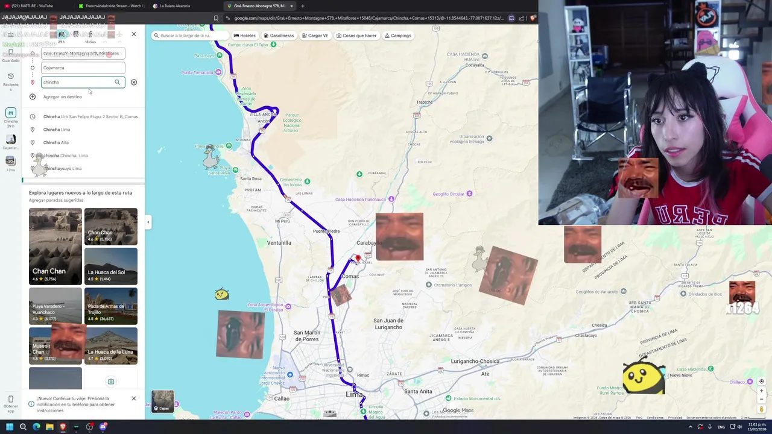Choose suggestion Chincha Urb San Felipe
Screen dimensions: 772x434
84,116
